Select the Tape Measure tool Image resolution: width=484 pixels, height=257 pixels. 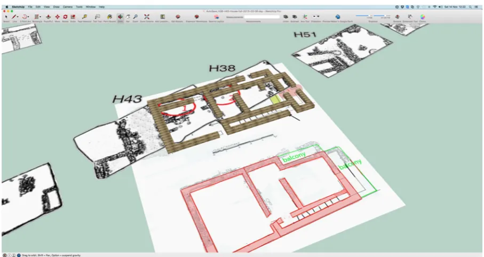point(84,17)
